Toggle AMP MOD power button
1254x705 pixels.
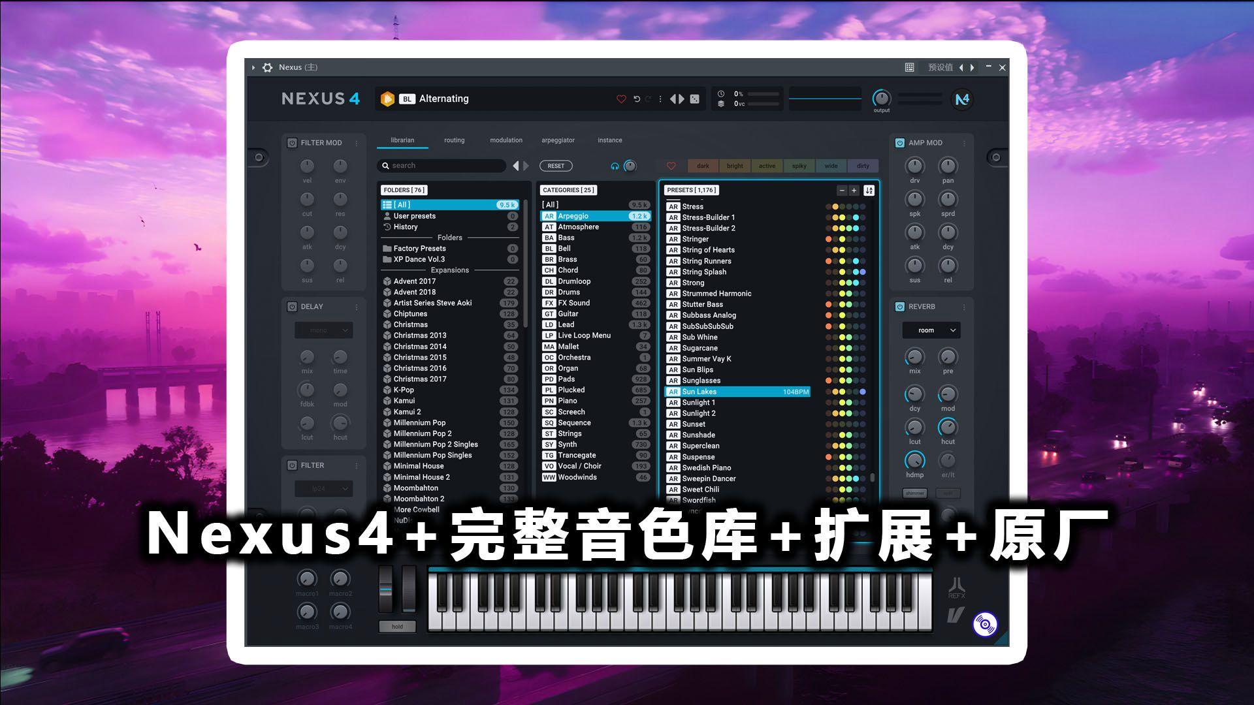pyautogui.click(x=899, y=143)
